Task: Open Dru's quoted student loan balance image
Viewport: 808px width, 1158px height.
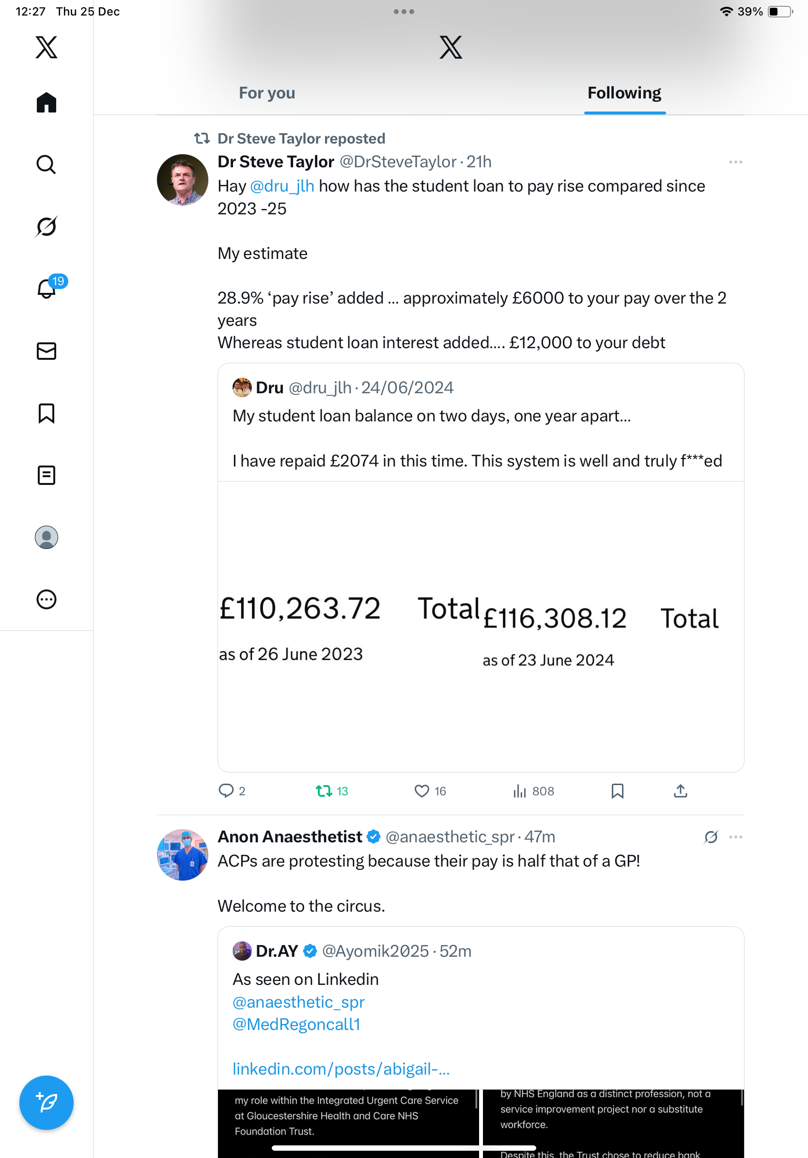Action: click(x=481, y=627)
